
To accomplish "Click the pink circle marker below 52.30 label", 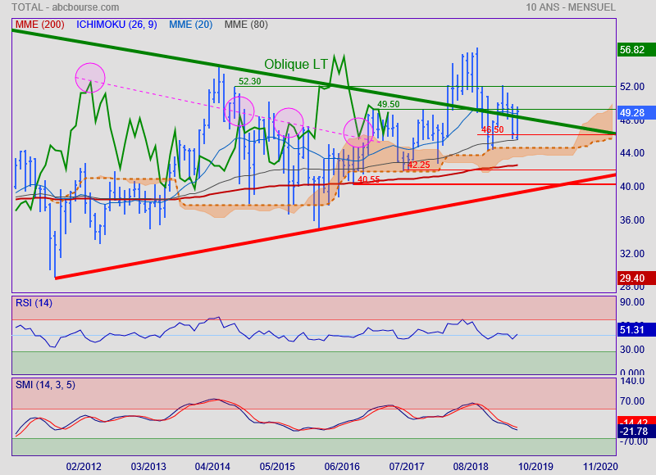I will [239, 111].
